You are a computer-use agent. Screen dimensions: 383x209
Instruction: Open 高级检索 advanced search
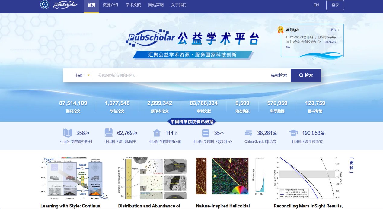[x=279, y=75]
